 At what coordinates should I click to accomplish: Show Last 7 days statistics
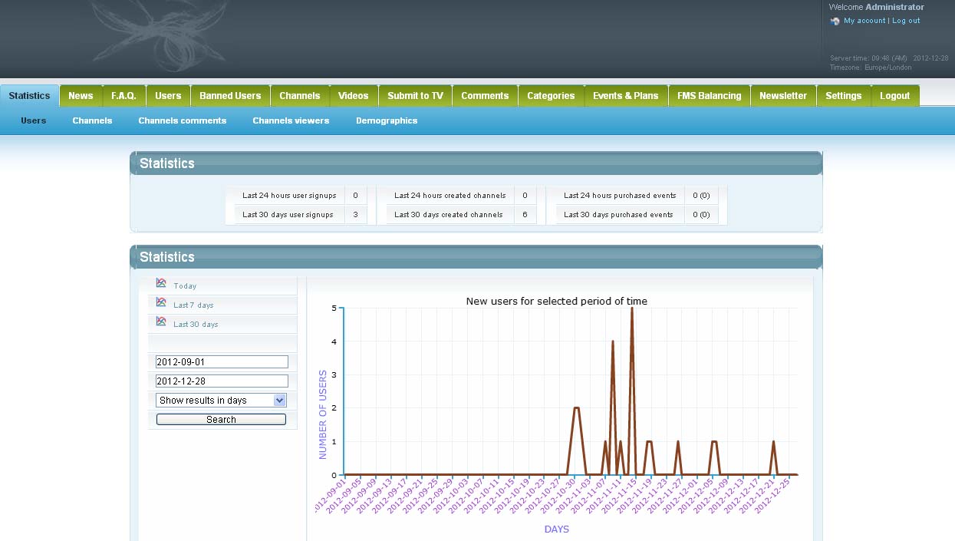[x=193, y=305]
